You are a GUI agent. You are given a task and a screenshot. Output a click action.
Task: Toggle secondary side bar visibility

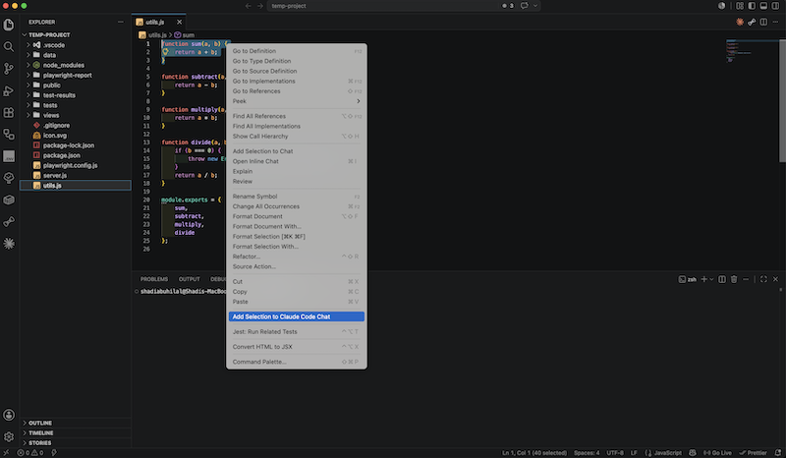pos(775,6)
